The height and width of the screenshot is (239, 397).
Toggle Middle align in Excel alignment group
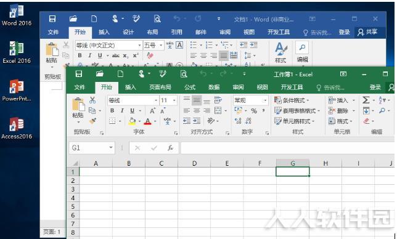click(197, 100)
